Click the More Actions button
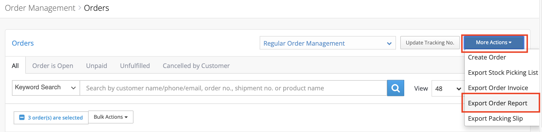 pyautogui.click(x=494, y=42)
